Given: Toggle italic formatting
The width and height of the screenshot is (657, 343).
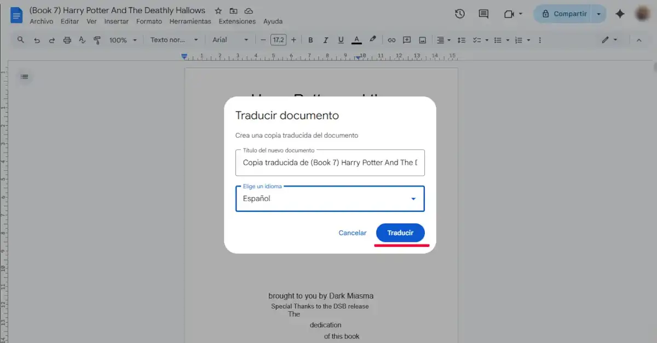Looking at the screenshot, I should 326,39.
